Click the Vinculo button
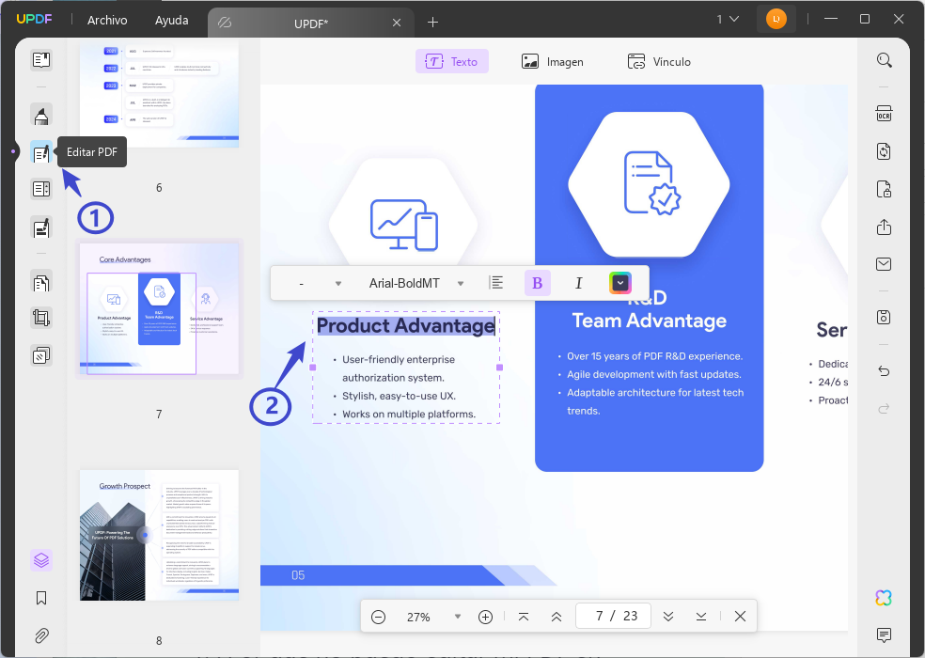 click(659, 61)
